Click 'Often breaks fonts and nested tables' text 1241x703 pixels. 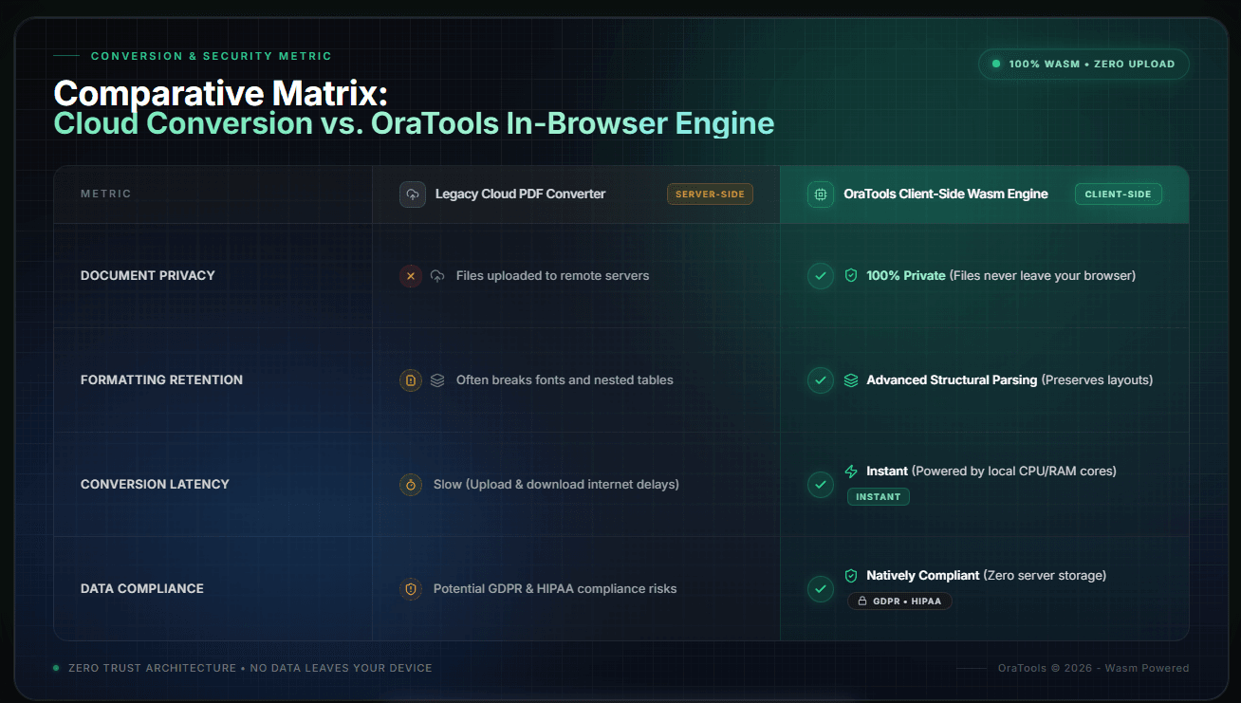[565, 380]
